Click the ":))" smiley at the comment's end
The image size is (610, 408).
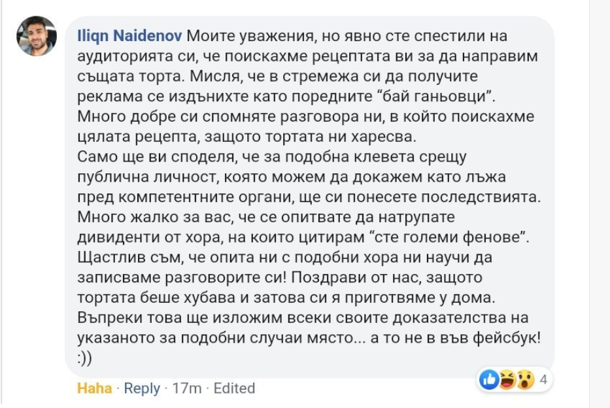click(86, 360)
